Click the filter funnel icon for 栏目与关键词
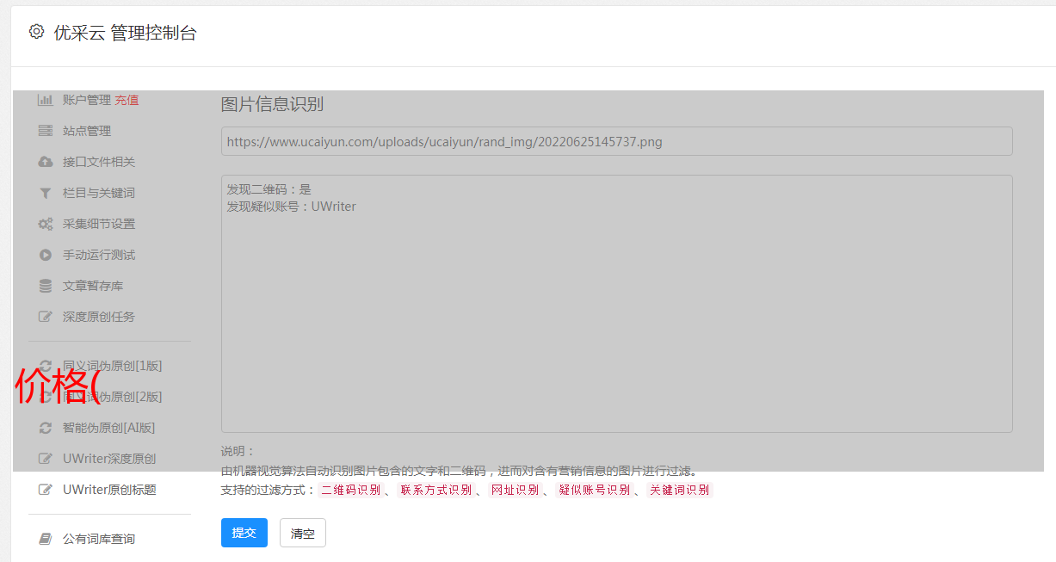 (46, 193)
